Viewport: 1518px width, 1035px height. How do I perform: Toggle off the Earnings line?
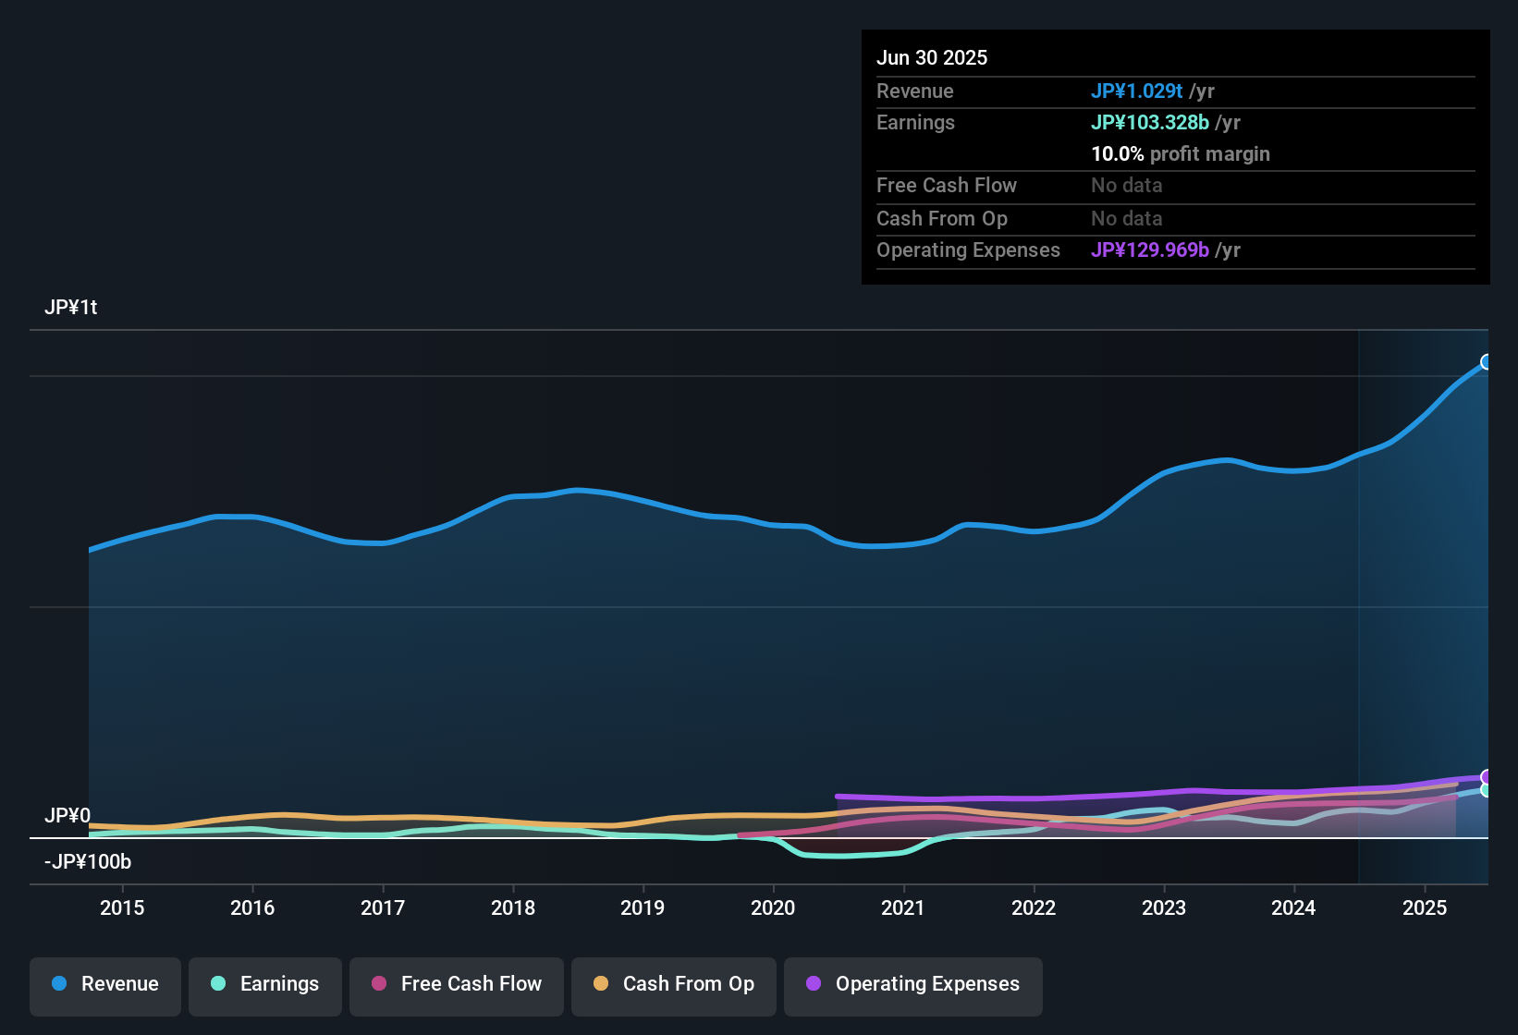pyautogui.click(x=264, y=984)
